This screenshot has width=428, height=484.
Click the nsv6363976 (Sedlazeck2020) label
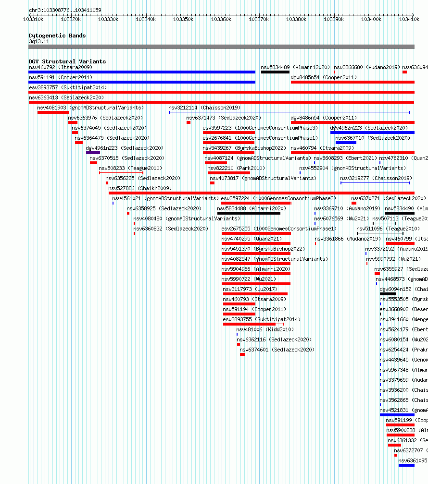tap(105, 118)
